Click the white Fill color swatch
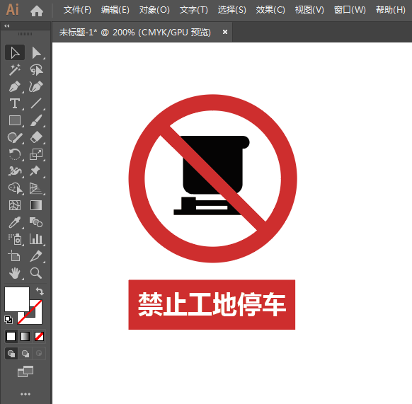The height and width of the screenshot is (404, 412). 17,299
